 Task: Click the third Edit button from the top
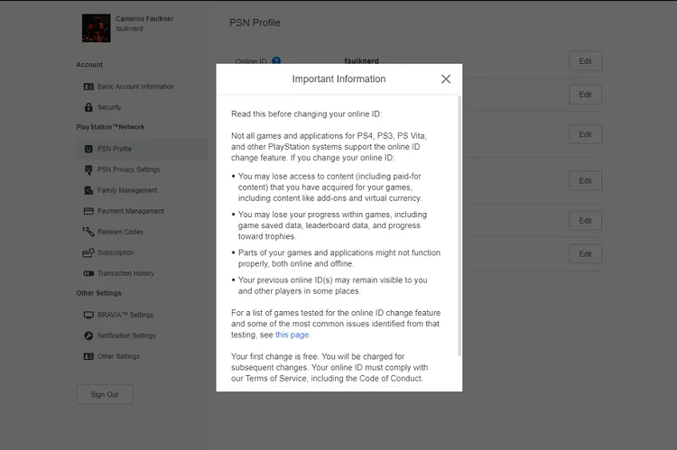coord(585,134)
